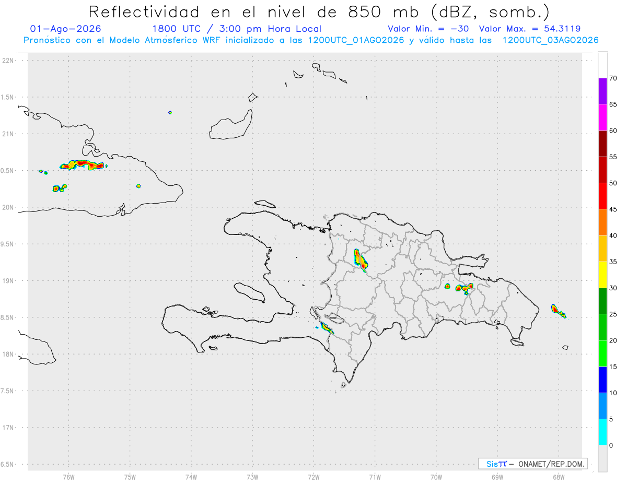Pick the orange 40–45 dBZ colorbar segment
Viewport: 627px width, 484px height.
coord(602,222)
